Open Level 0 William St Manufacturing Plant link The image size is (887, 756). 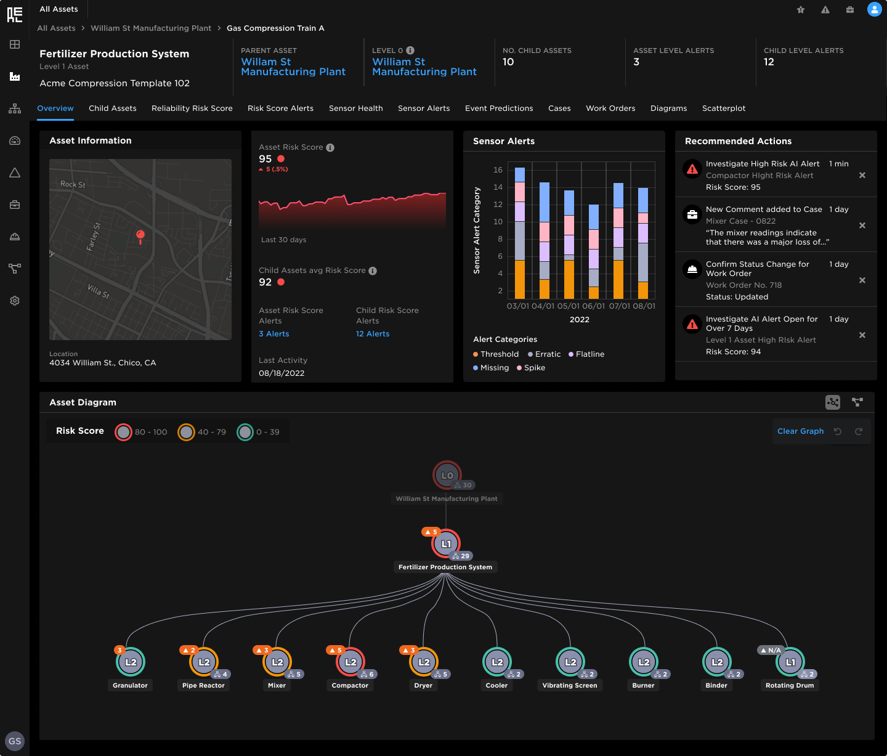(x=424, y=67)
